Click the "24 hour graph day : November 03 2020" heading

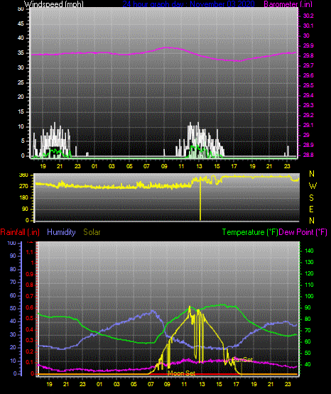(188, 4)
